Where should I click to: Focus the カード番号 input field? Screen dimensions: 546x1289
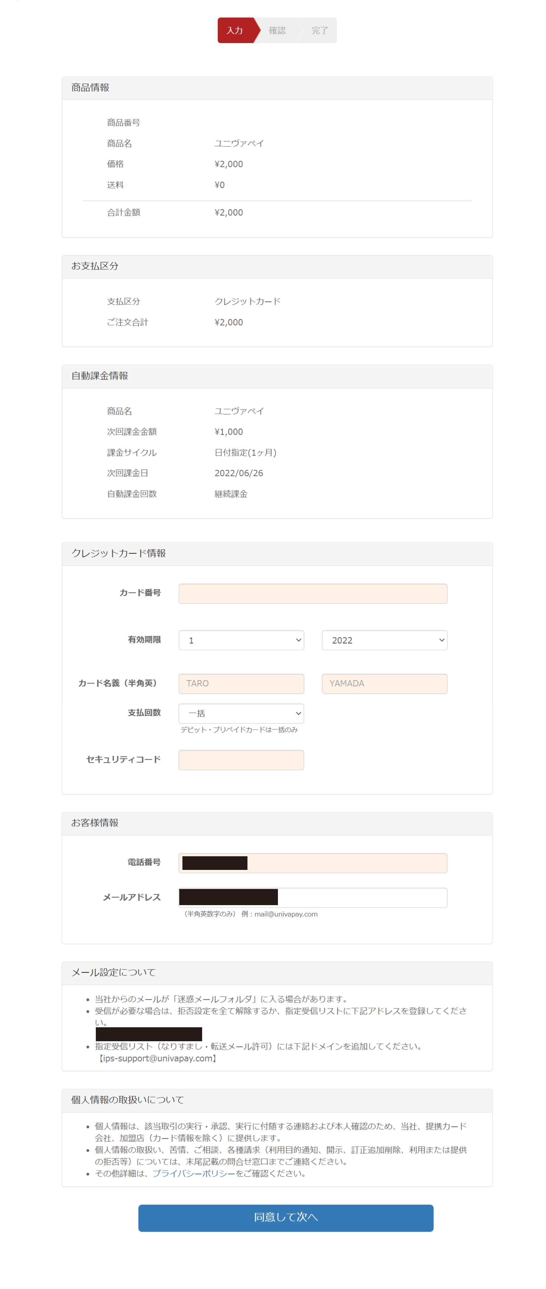click(x=312, y=594)
